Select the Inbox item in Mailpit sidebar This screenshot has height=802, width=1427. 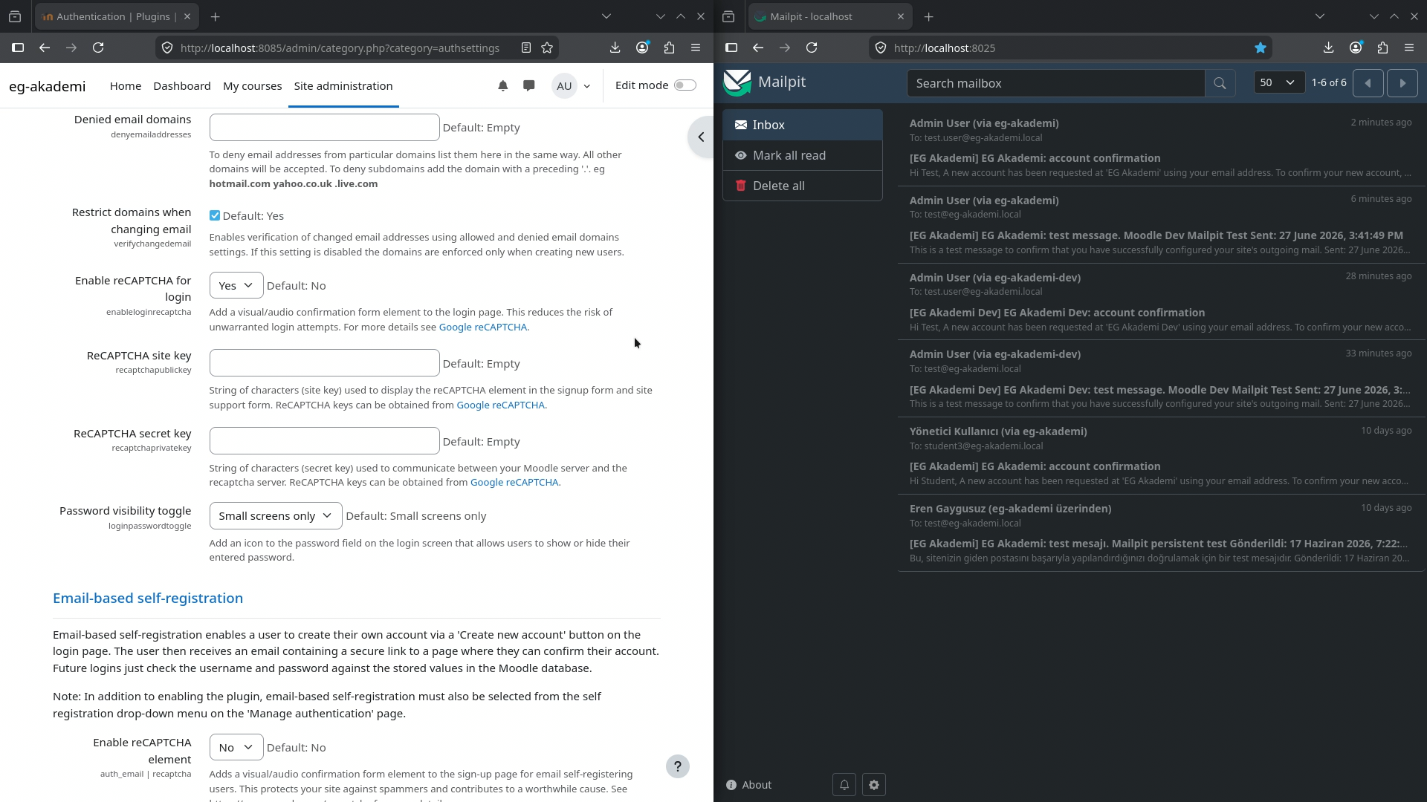(803, 125)
